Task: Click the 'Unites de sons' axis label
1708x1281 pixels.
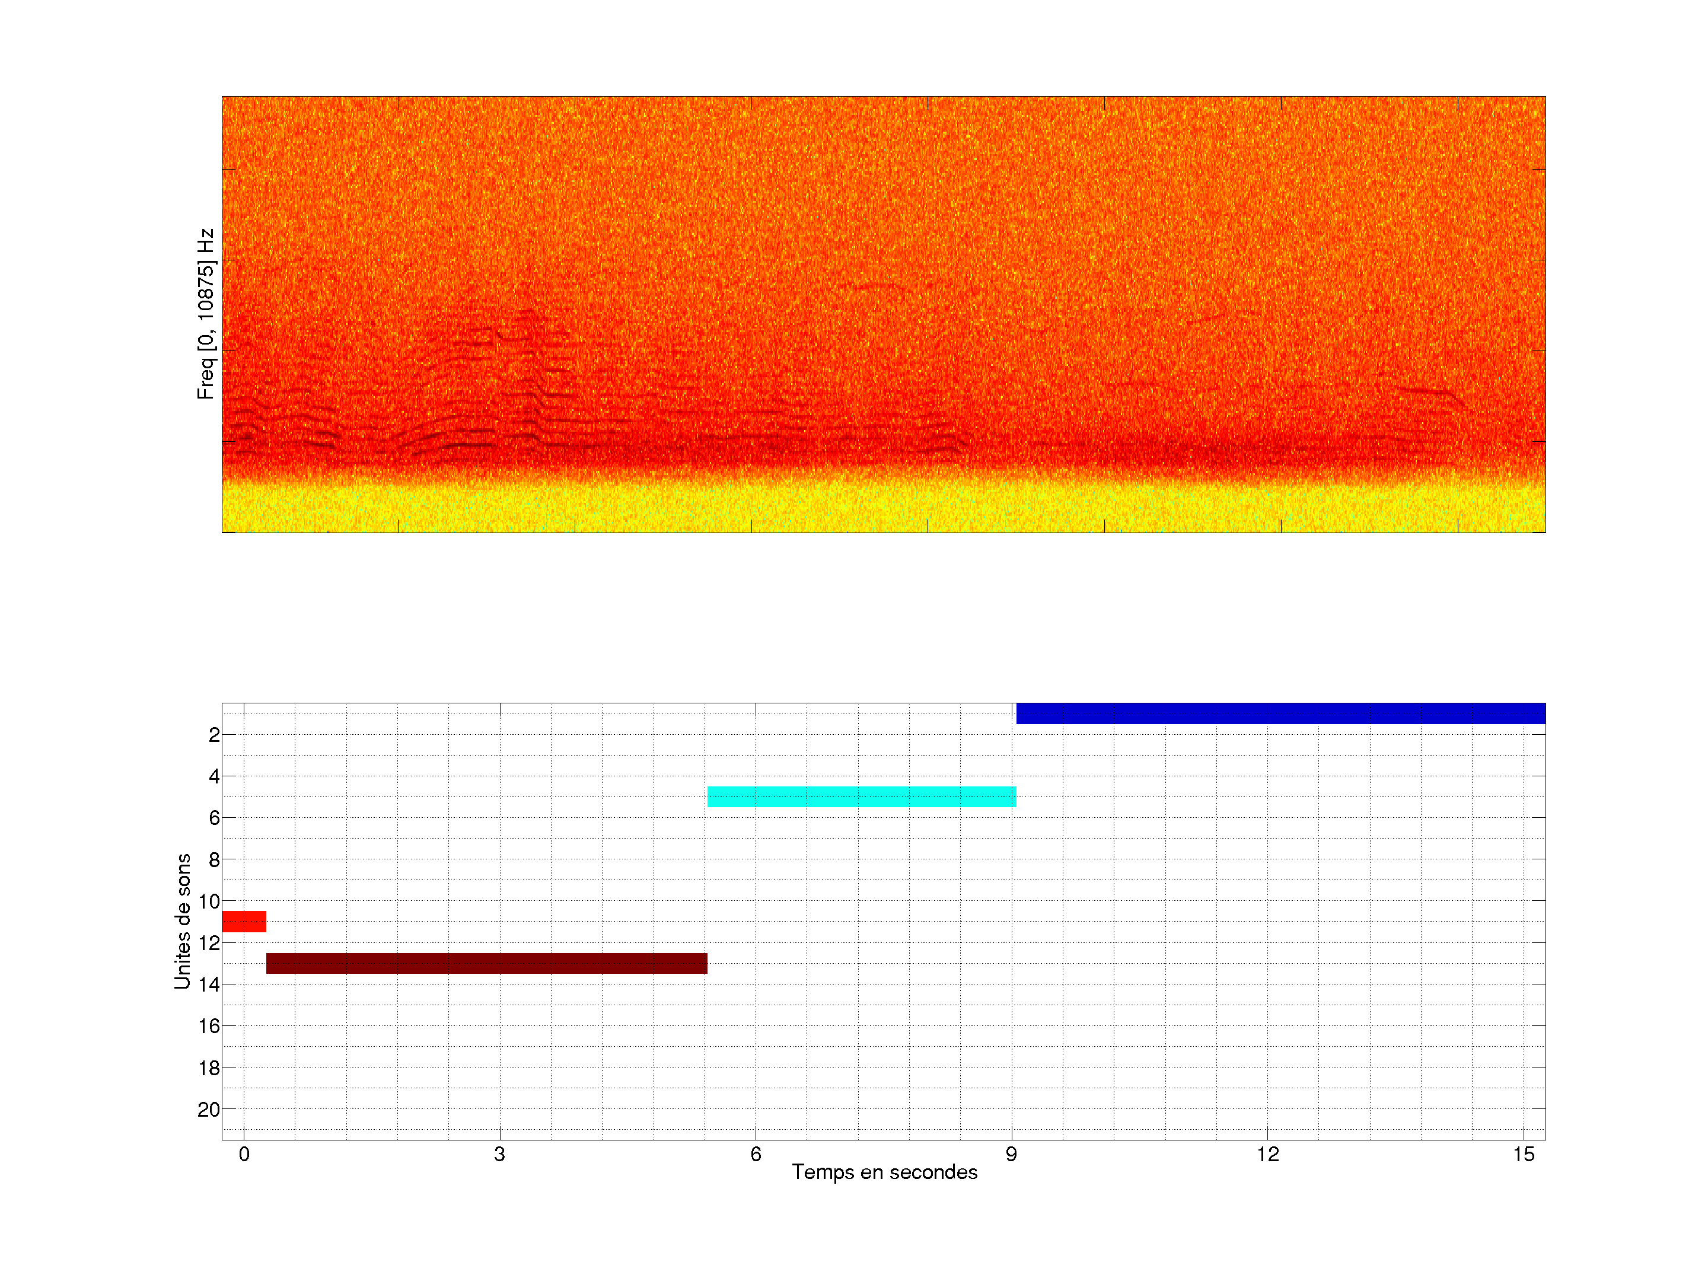Action: [182, 920]
